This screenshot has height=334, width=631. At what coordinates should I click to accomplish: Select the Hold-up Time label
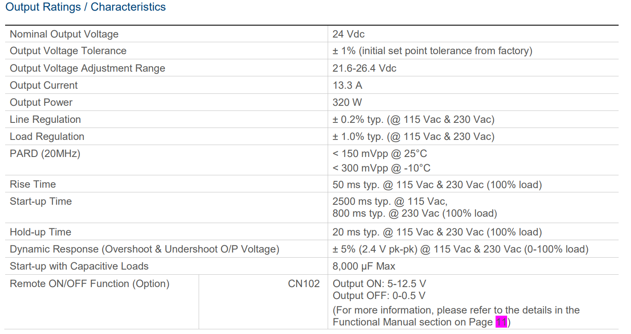tap(41, 232)
